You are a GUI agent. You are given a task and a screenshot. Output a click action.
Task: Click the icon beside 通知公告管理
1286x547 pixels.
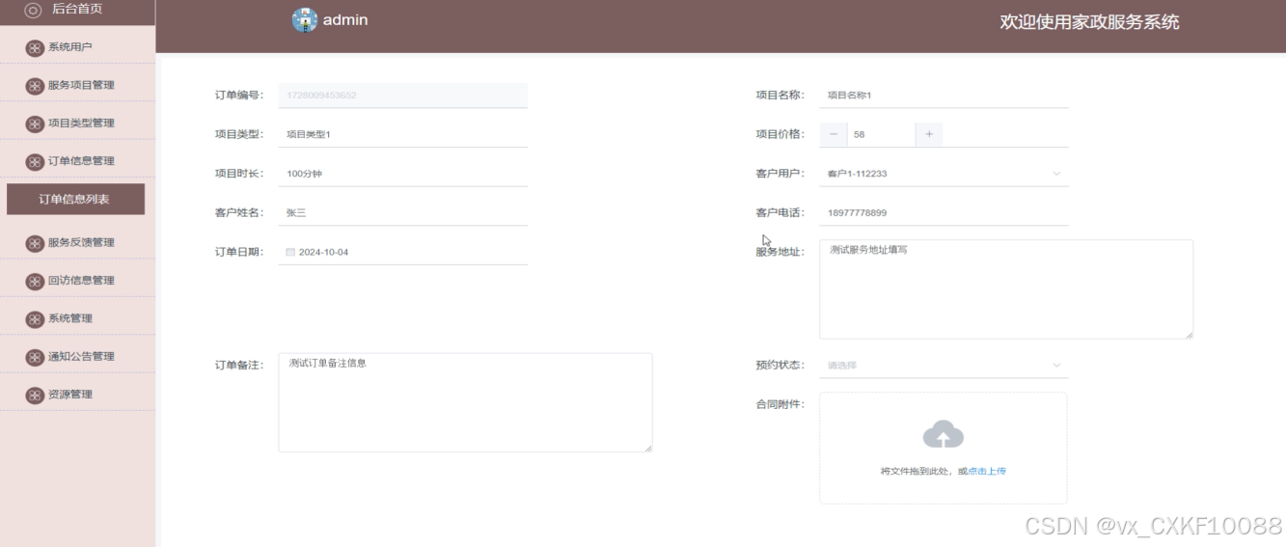pyautogui.click(x=35, y=357)
